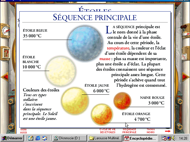Click the 'Étoile orange' label
The image size is (190, 142).
pos(136,114)
